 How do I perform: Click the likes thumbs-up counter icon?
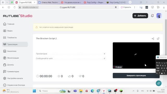tap(70, 76)
